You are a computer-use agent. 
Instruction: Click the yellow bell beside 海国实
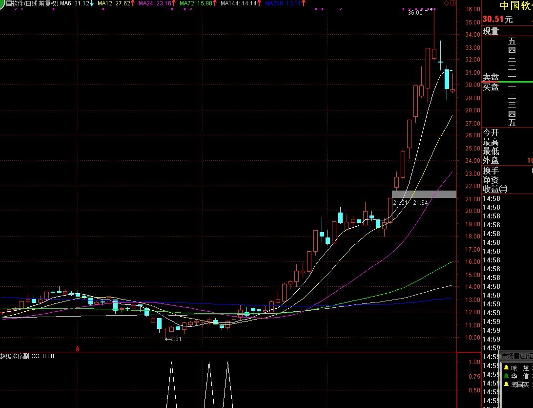pyautogui.click(x=506, y=384)
